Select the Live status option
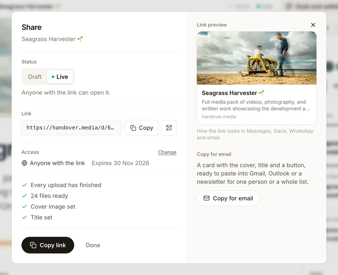The height and width of the screenshot is (275, 338). click(x=60, y=77)
